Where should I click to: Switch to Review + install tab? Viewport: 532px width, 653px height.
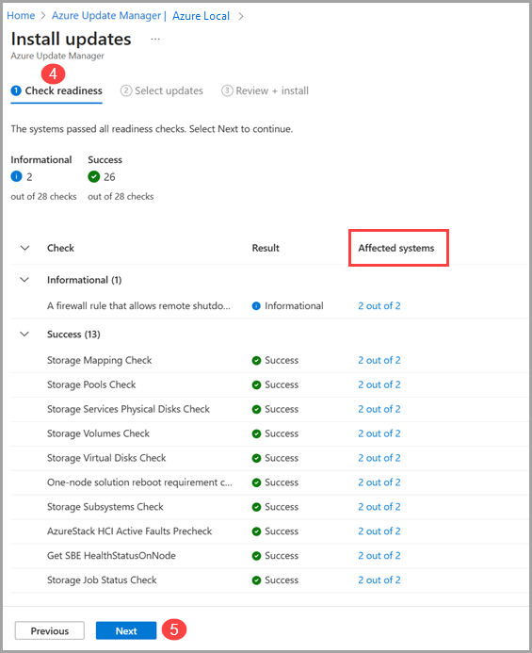point(266,90)
